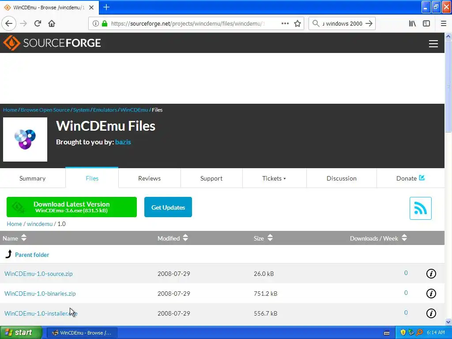Open a new tab with the plus icon
This screenshot has height=339, width=452.
pyautogui.click(x=106, y=7)
